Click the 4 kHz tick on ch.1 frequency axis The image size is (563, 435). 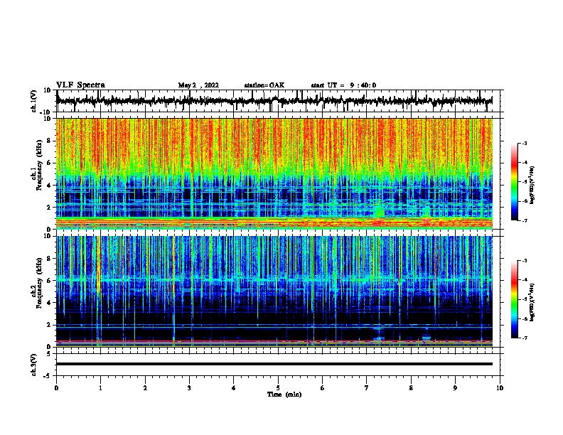click(49, 186)
